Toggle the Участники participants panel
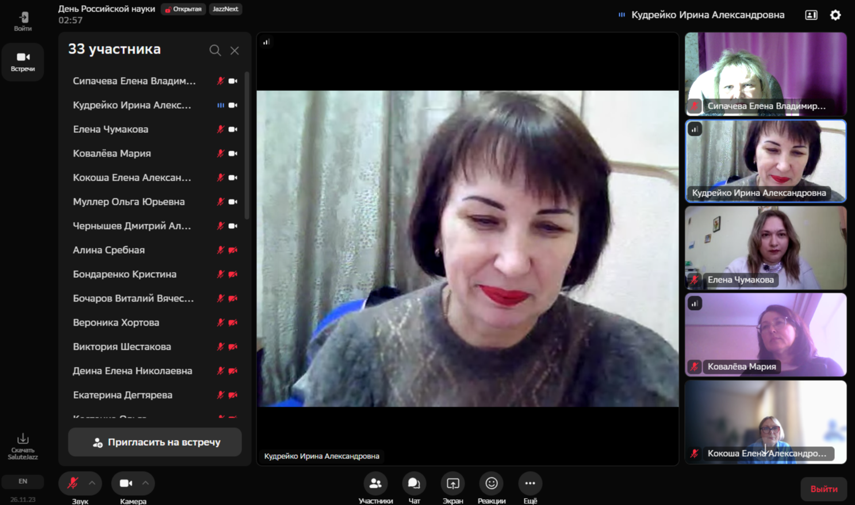This screenshot has width=855, height=505. (375, 484)
